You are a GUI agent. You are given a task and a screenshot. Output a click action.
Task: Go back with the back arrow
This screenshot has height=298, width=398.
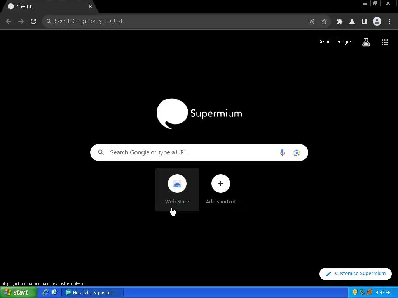point(9,21)
